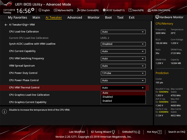Click the back arrow beside Ai Tweaker\Digi+ VRM
The image size is (187, 140).
(6, 25)
